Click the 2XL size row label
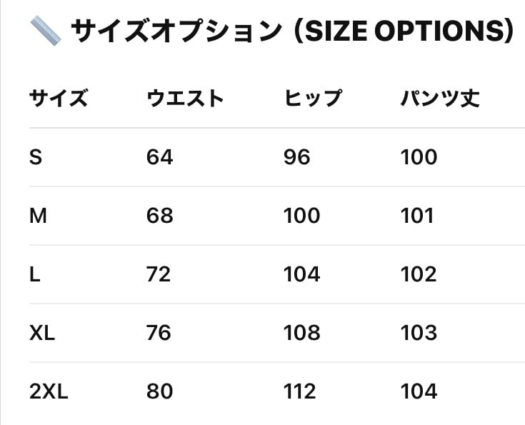The width and height of the screenshot is (525, 425). (49, 391)
